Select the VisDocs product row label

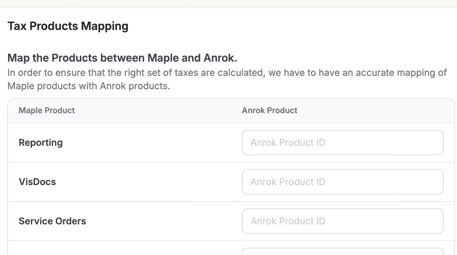coord(37,182)
